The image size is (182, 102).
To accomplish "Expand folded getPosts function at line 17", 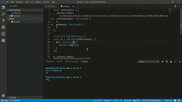I will [x=52, y=25].
